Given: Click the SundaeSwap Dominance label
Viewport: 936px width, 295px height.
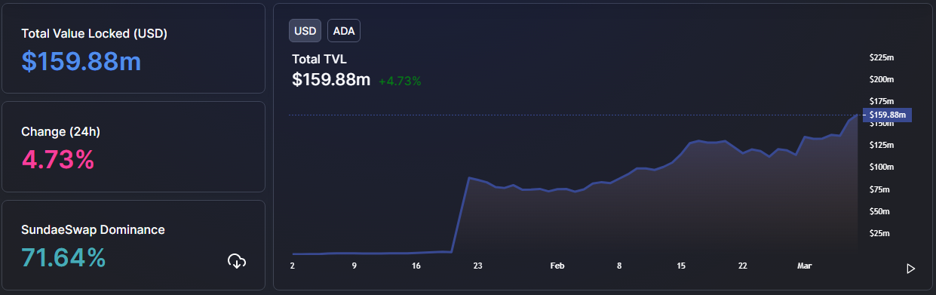Looking at the screenshot, I should click(x=93, y=229).
